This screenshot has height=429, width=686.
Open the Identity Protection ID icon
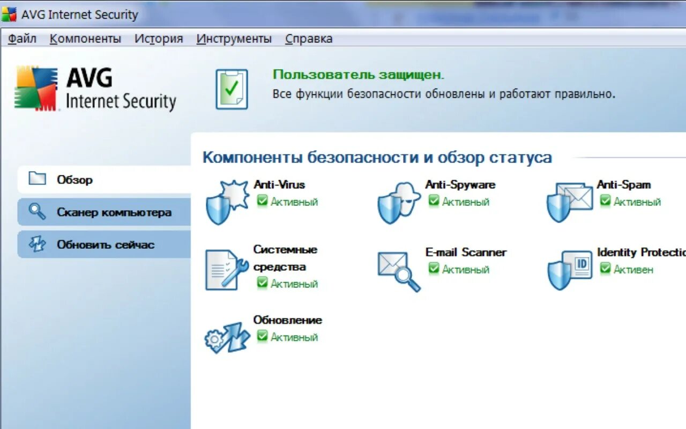(570, 270)
